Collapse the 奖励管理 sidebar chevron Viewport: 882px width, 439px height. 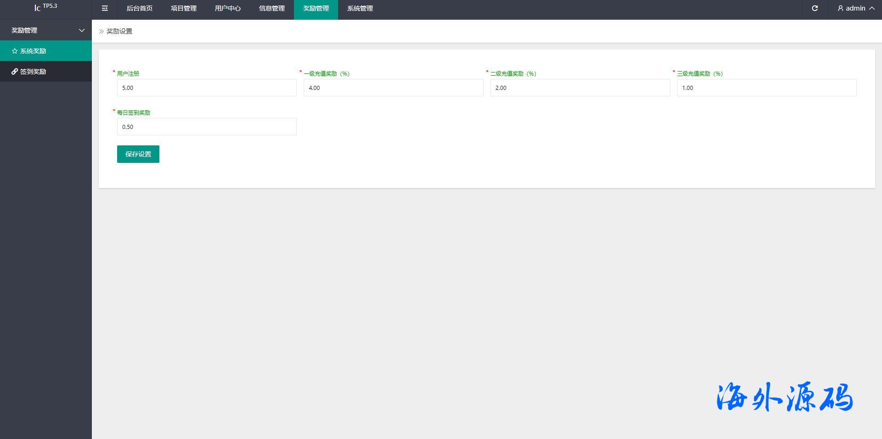(x=82, y=30)
